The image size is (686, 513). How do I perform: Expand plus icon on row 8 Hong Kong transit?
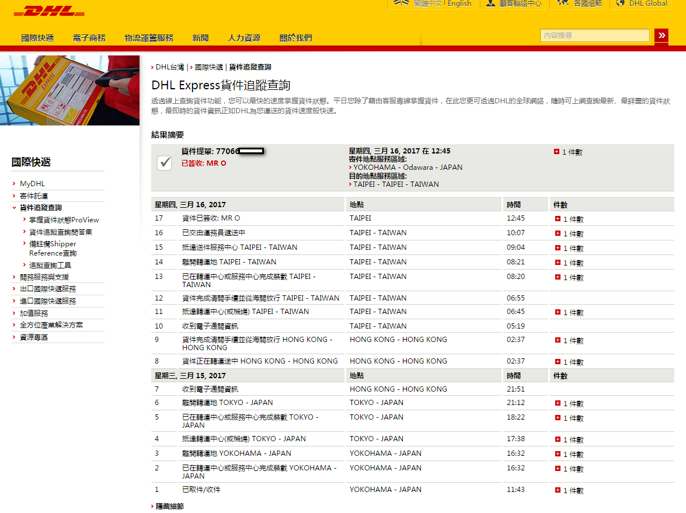tap(558, 362)
